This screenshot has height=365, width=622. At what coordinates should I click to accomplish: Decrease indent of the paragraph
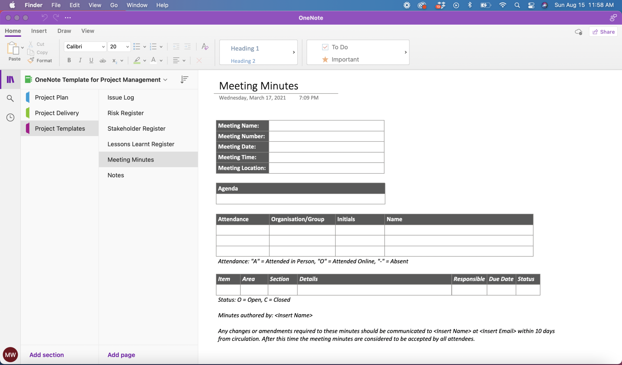click(176, 46)
